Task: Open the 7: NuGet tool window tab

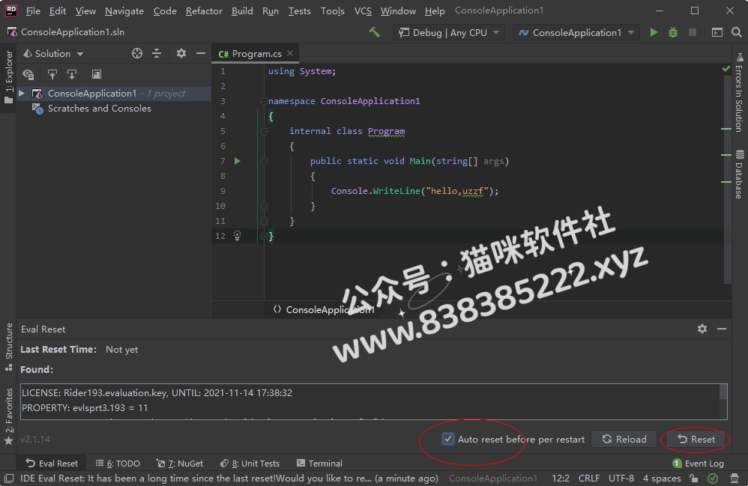Action: tap(180, 463)
